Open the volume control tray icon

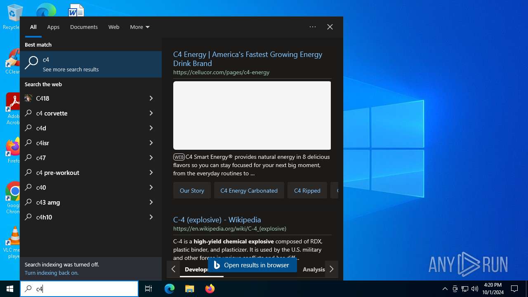click(x=475, y=289)
